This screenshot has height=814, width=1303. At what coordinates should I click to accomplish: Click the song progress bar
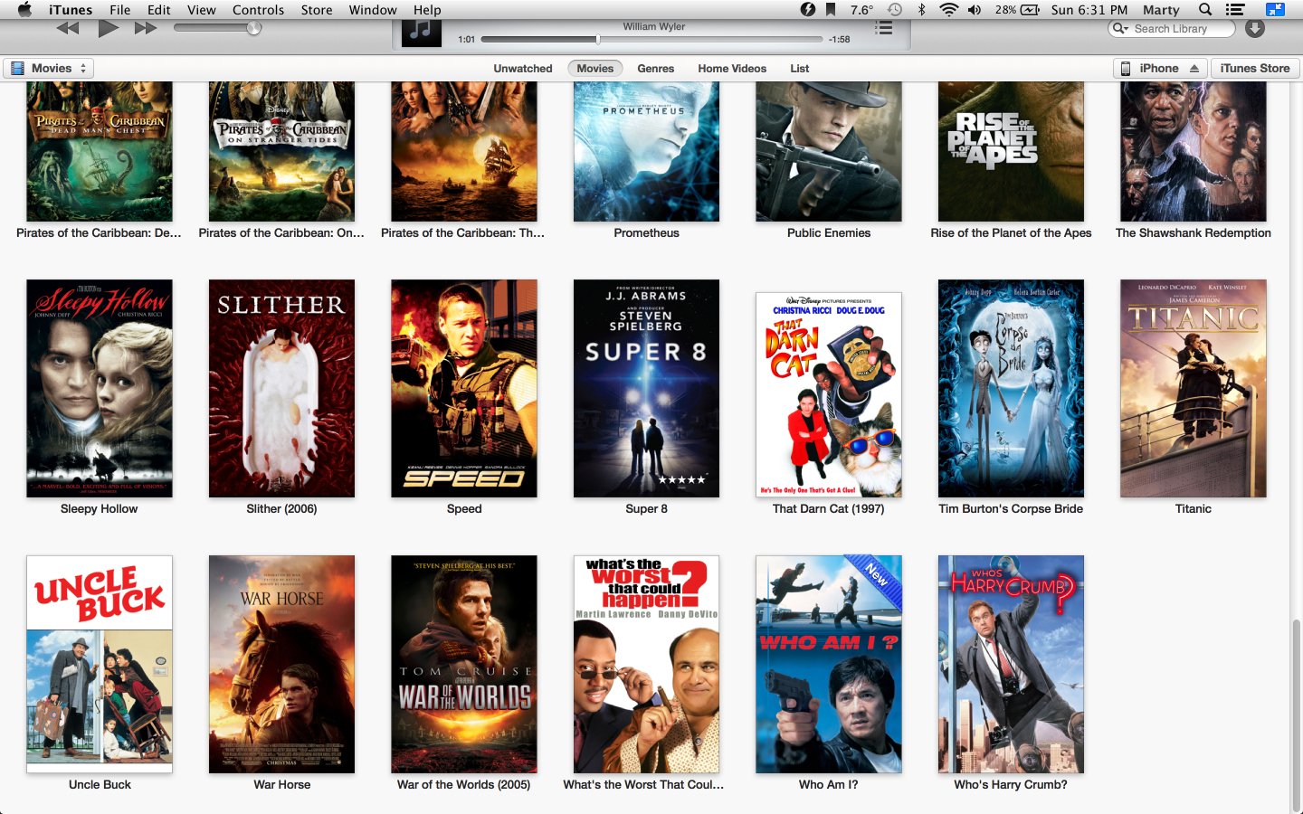point(651,40)
